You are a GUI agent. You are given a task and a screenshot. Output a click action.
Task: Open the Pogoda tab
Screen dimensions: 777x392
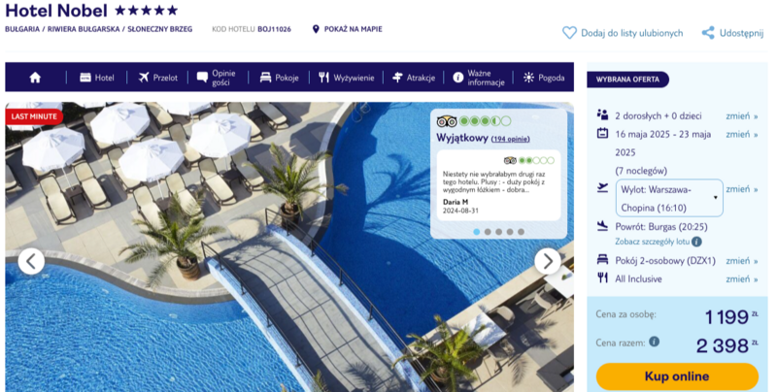544,78
